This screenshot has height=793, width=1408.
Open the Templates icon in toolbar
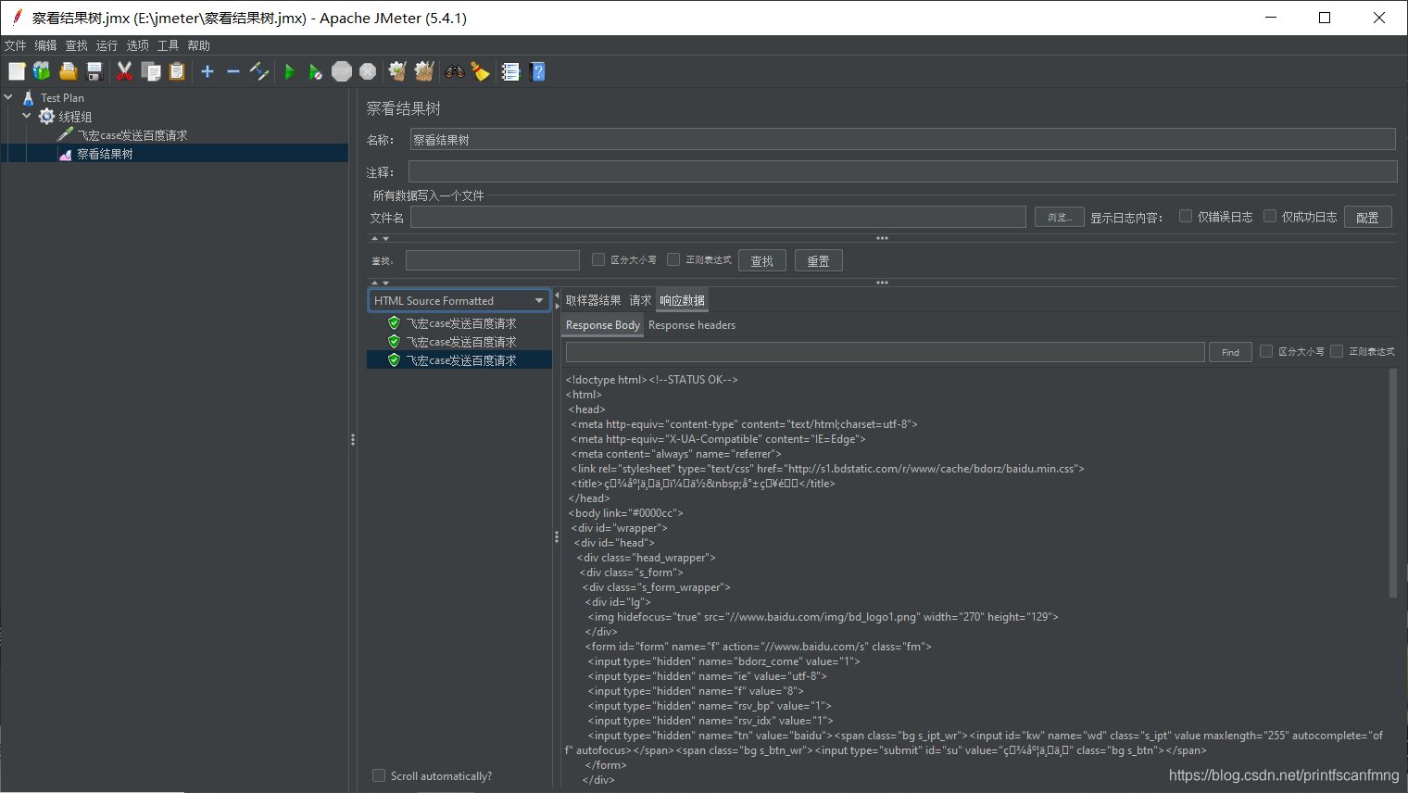click(x=42, y=71)
